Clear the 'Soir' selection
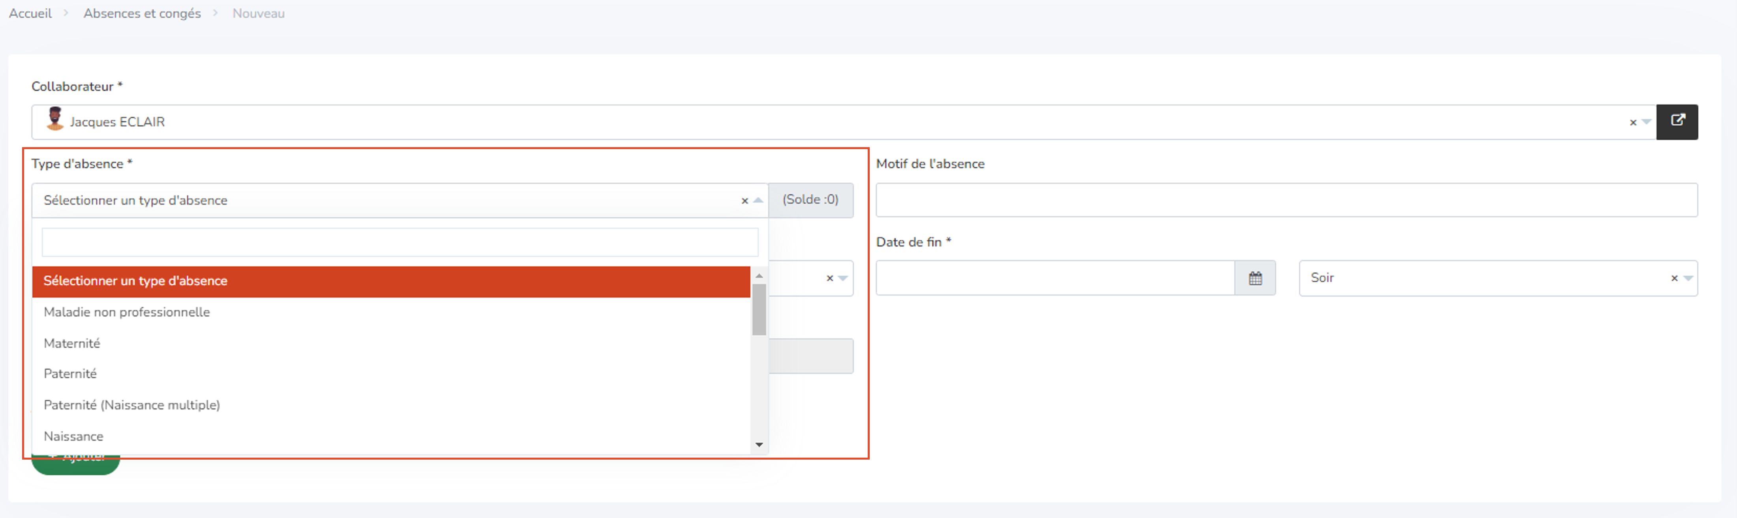Viewport: 1737px width, 518px height. click(1674, 278)
